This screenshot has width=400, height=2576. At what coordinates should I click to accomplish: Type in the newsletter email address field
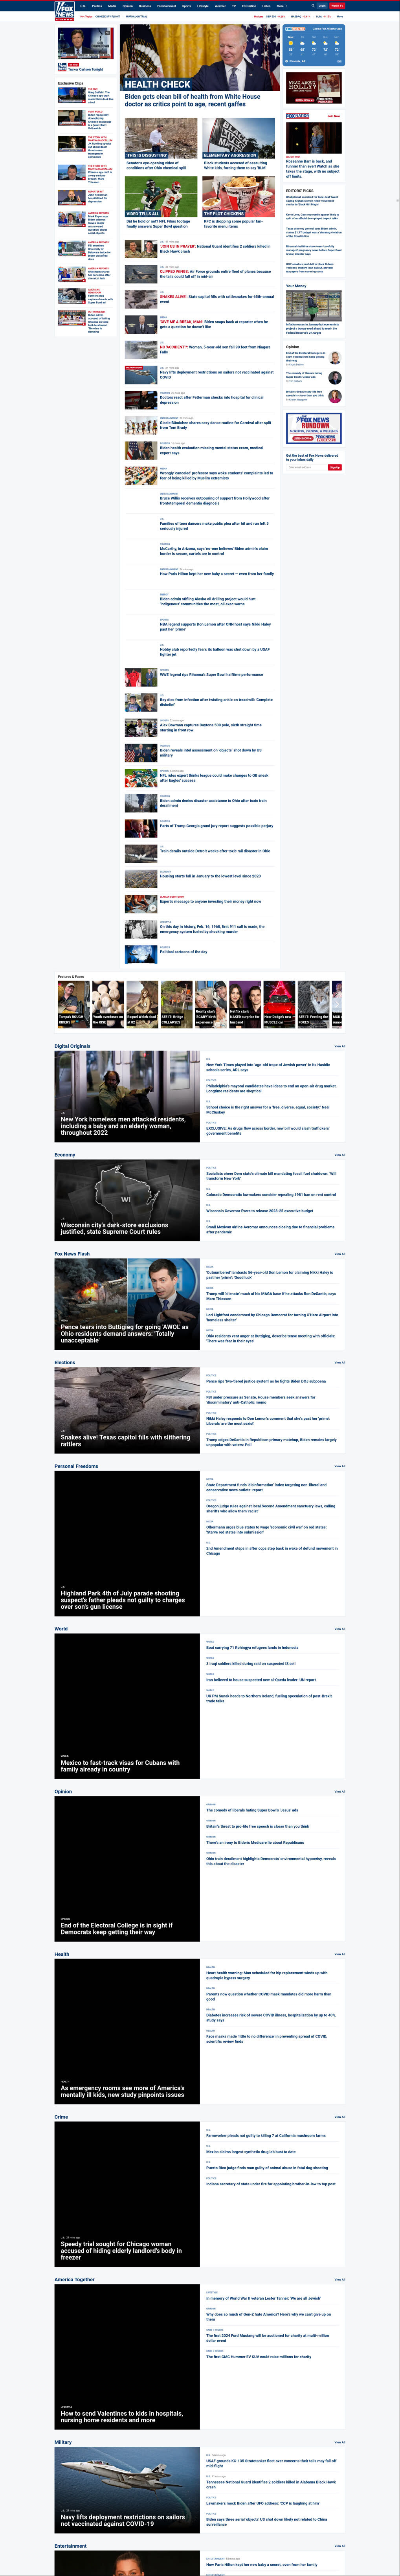306,467
